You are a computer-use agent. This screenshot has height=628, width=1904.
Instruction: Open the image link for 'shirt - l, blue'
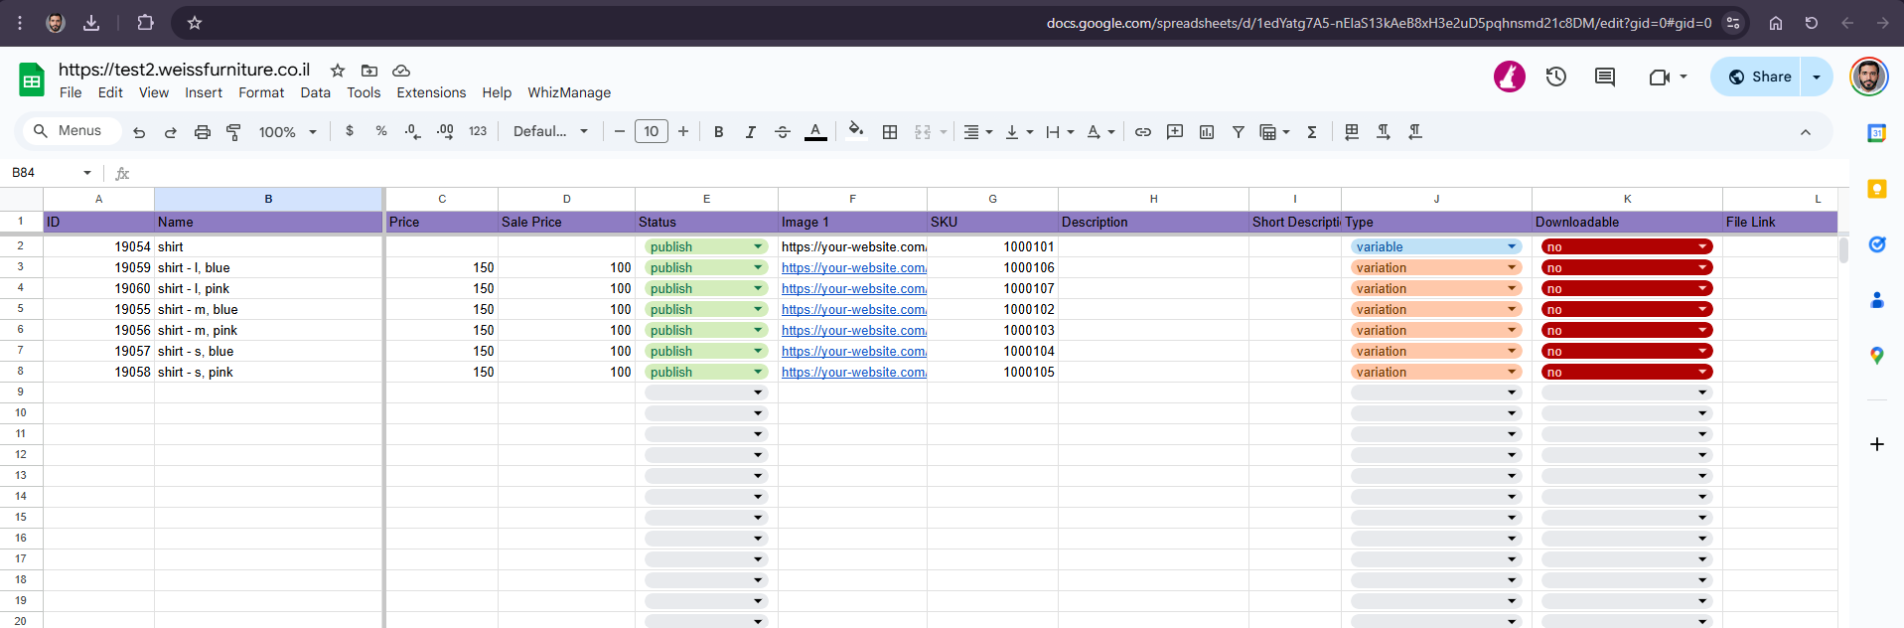click(x=853, y=267)
